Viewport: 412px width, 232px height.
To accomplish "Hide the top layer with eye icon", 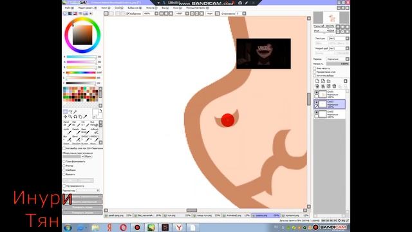I will 317,93.
